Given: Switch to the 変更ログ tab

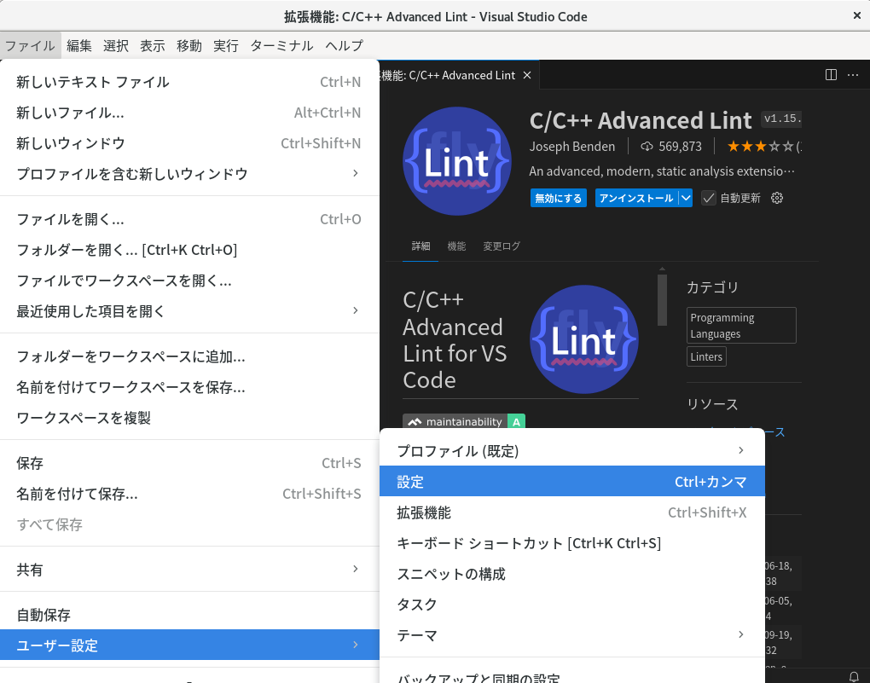Looking at the screenshot, I should click(502, 246).
